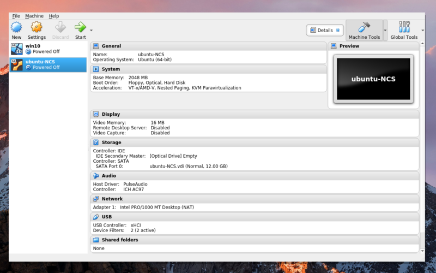The image size is (436, 273).
Task: Click the Discard arrow icon
Action: coord(60,27)
